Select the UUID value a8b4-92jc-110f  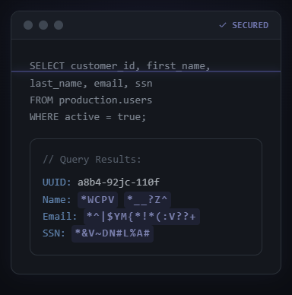point(119,182)
